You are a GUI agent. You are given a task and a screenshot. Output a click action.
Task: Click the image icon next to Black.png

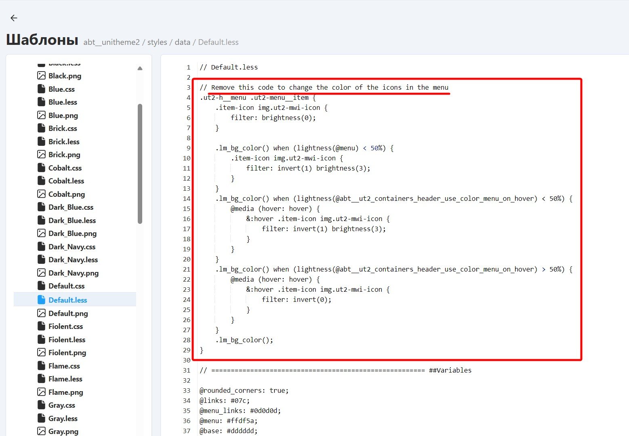pos(41,76)
